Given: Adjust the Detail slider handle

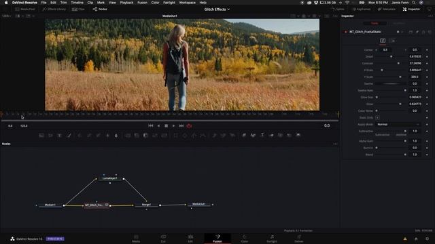Looking at the screenshot, I should [x=391, y=57].
